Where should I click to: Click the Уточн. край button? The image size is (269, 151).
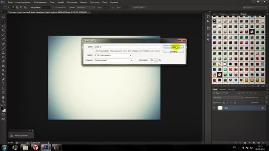tap(139, 8)
